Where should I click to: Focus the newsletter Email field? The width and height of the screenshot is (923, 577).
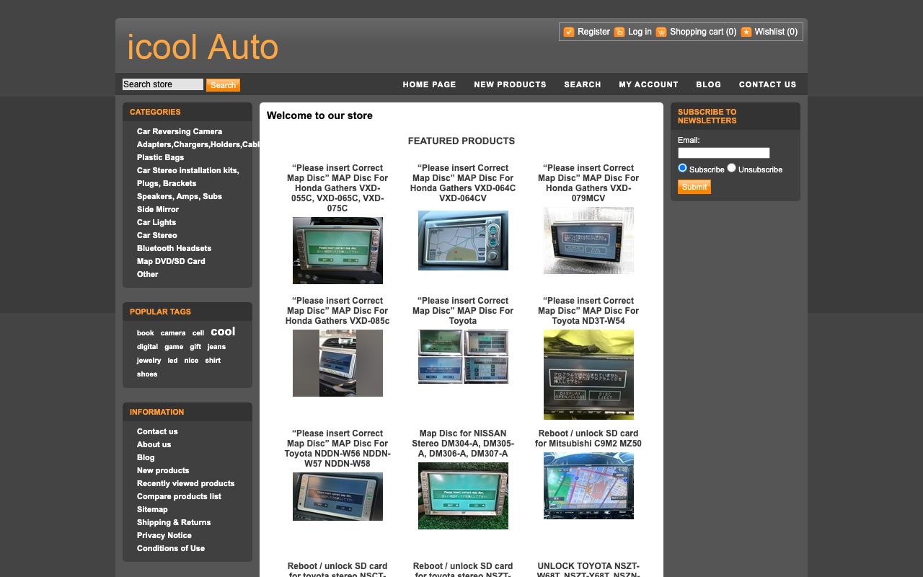pyautogui.click(x=724, y=153)
